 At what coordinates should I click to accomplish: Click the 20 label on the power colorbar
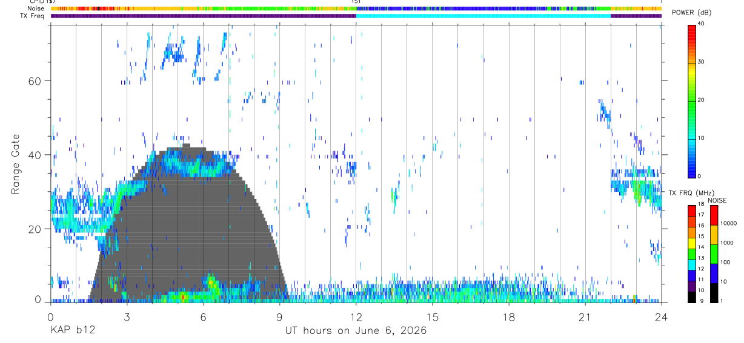[x=701, y=100]
